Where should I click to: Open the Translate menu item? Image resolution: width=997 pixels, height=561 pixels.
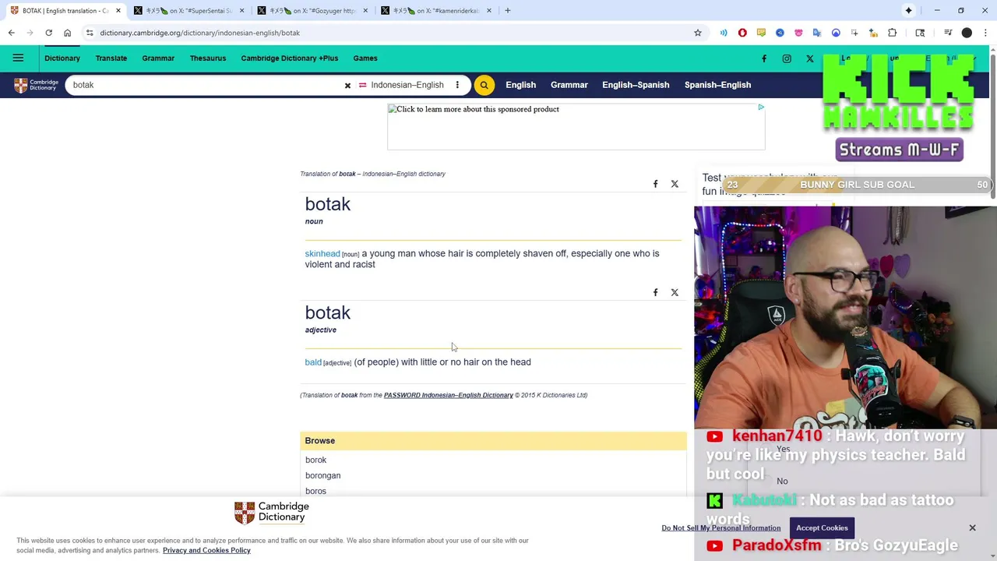click(111, 58)
